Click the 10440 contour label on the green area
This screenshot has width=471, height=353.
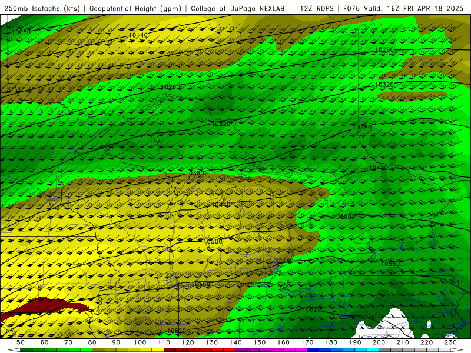click(x=378, y=168)
